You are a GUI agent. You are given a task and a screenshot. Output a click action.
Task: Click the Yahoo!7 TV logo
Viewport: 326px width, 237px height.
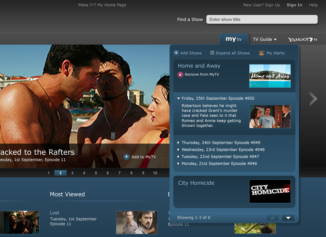pos(302,39)
